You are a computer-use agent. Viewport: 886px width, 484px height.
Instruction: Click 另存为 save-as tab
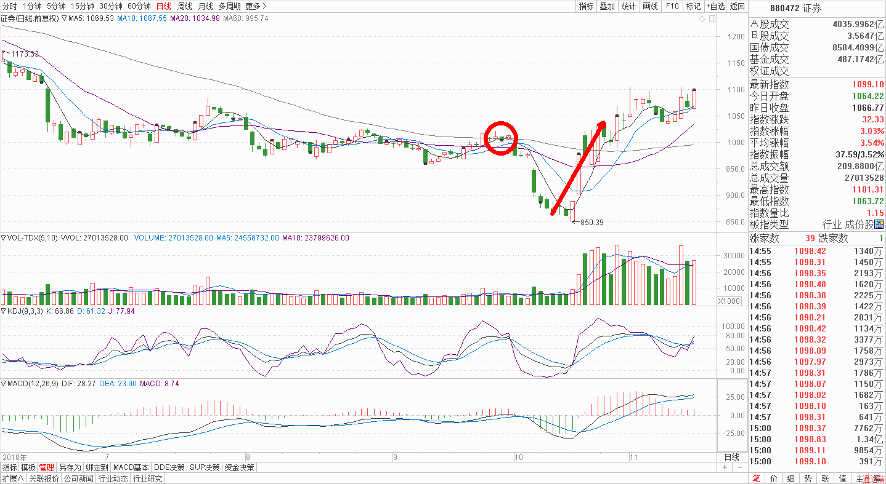coord(70,467)
